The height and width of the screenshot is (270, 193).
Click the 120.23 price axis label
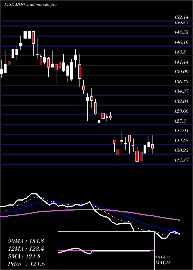point(181,150)
